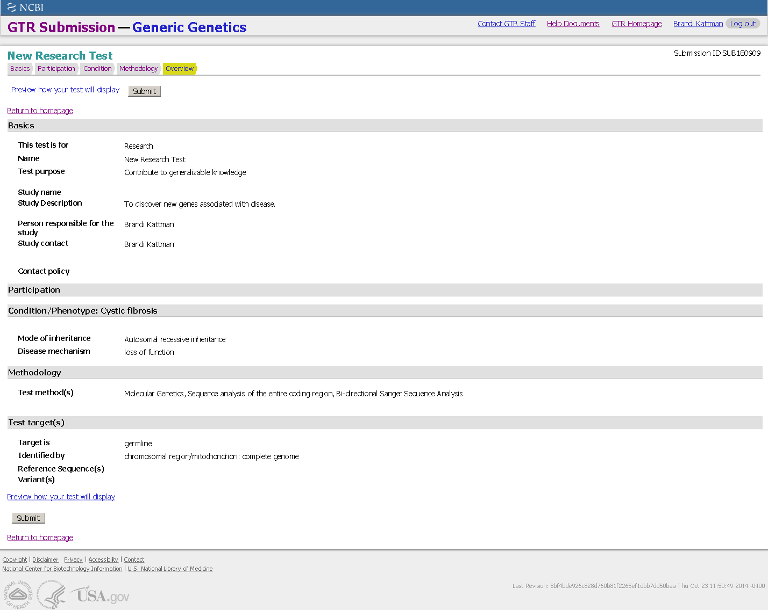
Task: Click the top Submit button
Action: point(144,91)
